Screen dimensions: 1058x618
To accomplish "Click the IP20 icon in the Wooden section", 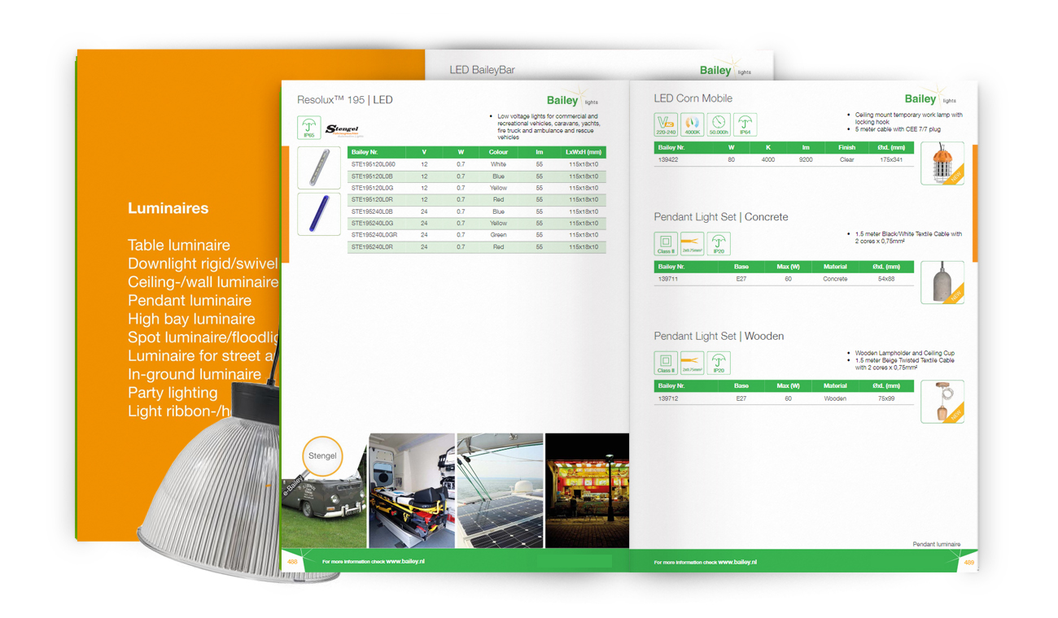I will [x=719, y=363].
